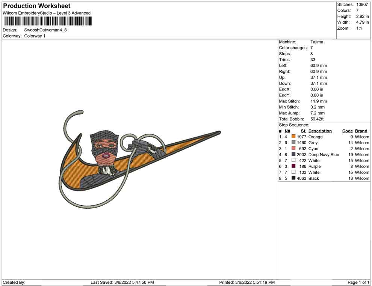Select the 'Orange' description in row 1
372x286 pixels.
(x=316, y=137)
